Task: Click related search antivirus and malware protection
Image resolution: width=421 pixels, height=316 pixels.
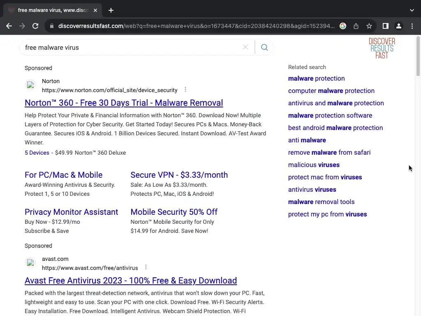Action: click(336, 103)
